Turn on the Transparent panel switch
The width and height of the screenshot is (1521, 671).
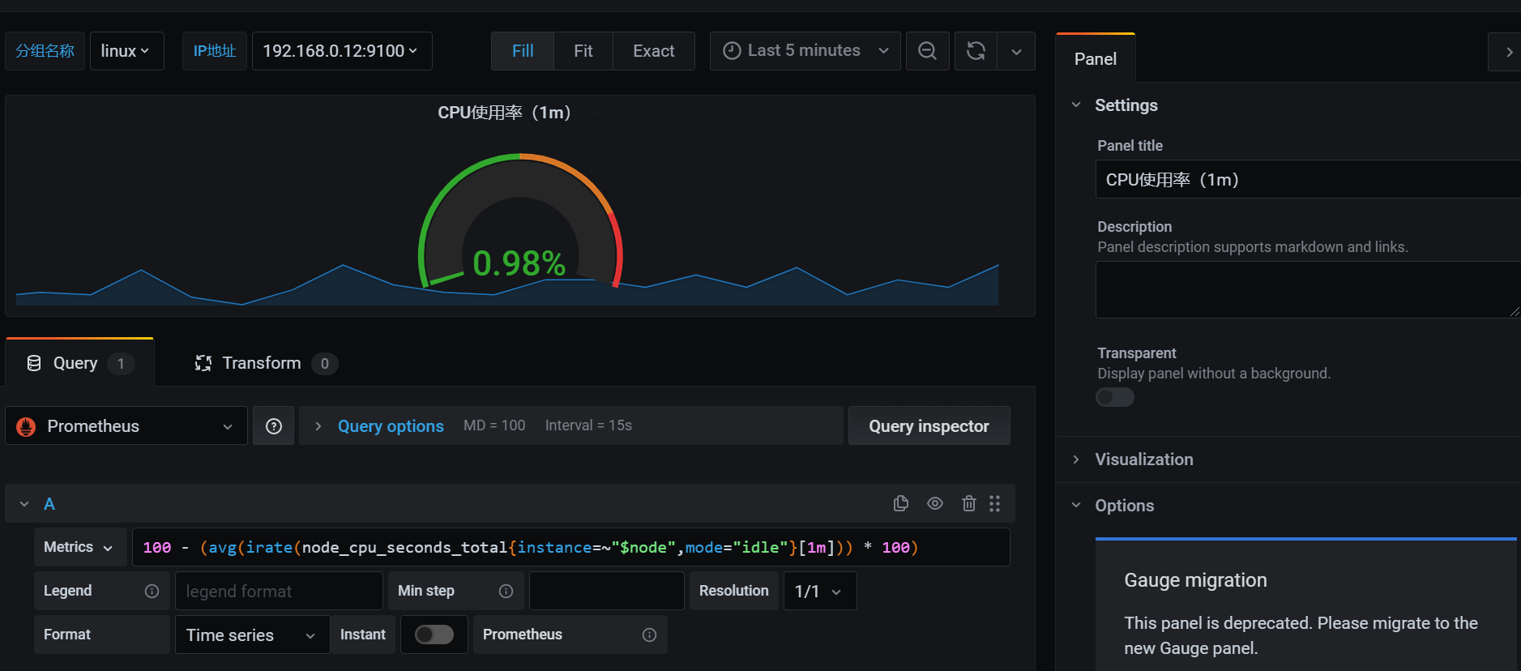[1115, 397]
